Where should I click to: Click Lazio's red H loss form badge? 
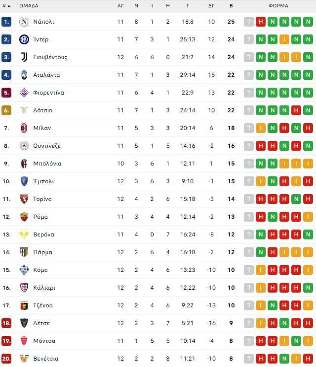[x=296, y=110]
